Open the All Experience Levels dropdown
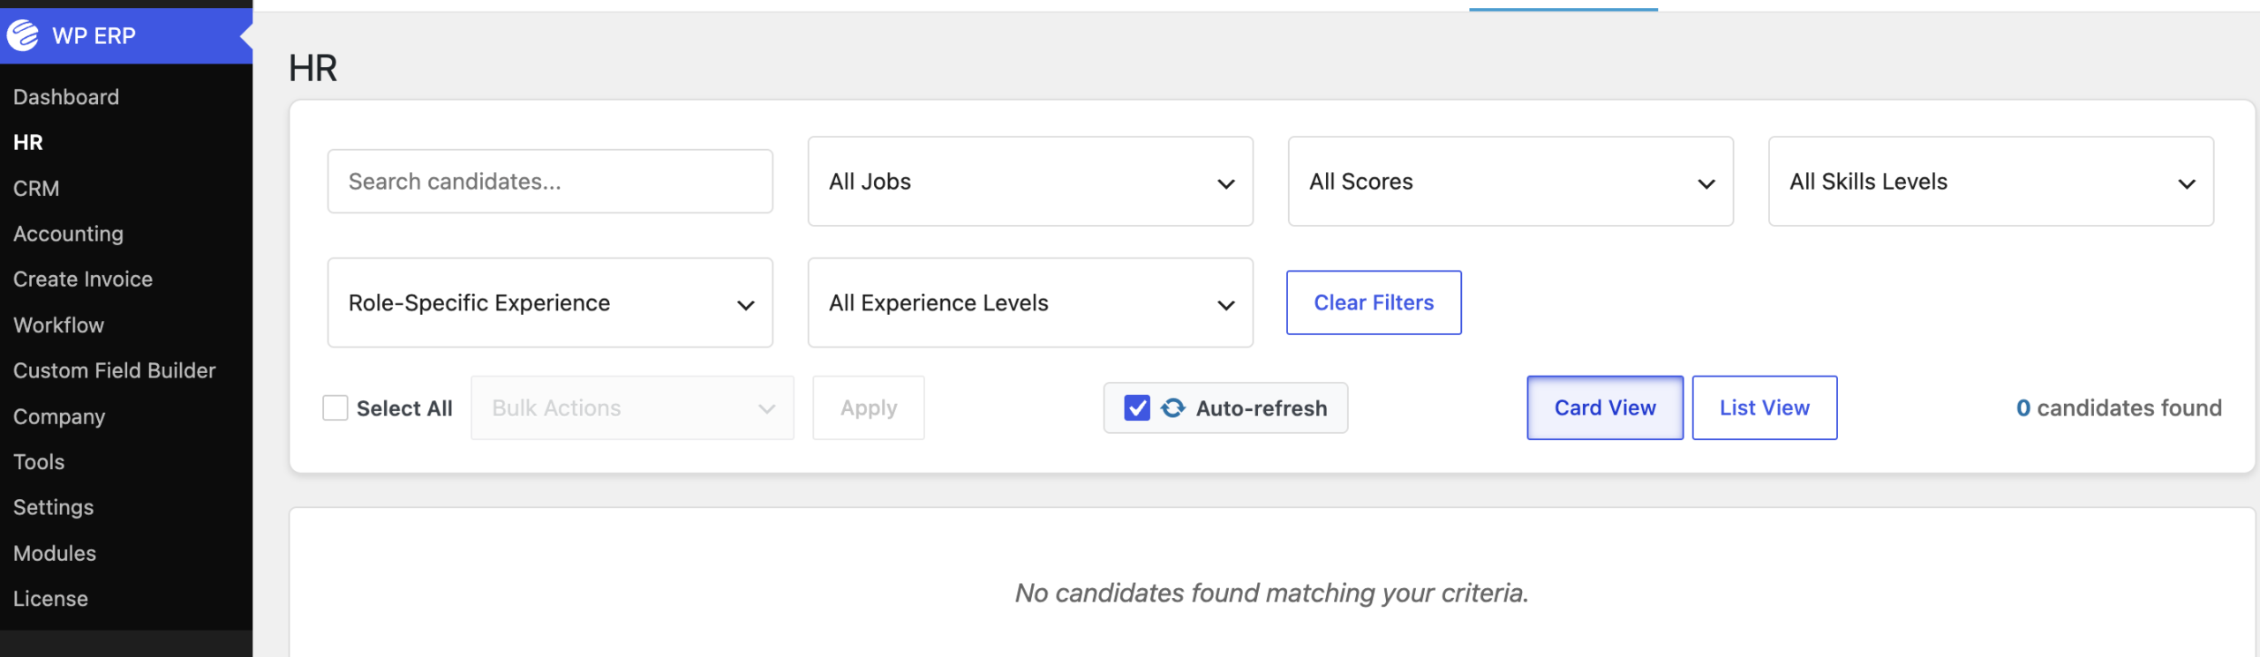 (1030, 302)
